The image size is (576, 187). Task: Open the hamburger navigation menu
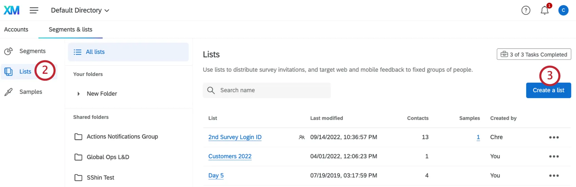click(x=34, y=11)
